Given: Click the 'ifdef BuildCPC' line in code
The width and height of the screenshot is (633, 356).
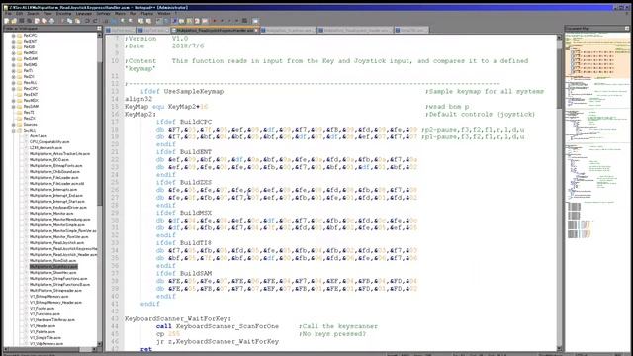Looking at the screenshot, I should point(184,122).
